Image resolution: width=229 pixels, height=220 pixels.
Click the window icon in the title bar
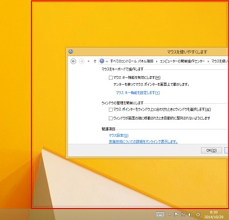coord(70,52)
